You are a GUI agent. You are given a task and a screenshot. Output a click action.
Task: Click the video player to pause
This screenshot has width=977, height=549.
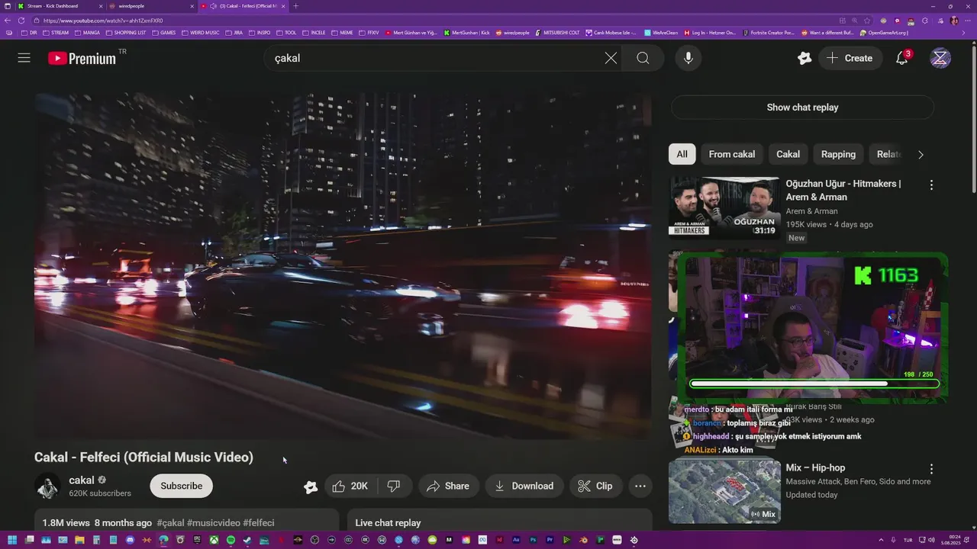343,265
